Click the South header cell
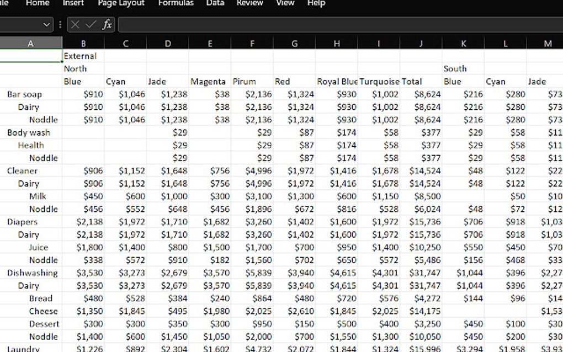 [454, 68]
